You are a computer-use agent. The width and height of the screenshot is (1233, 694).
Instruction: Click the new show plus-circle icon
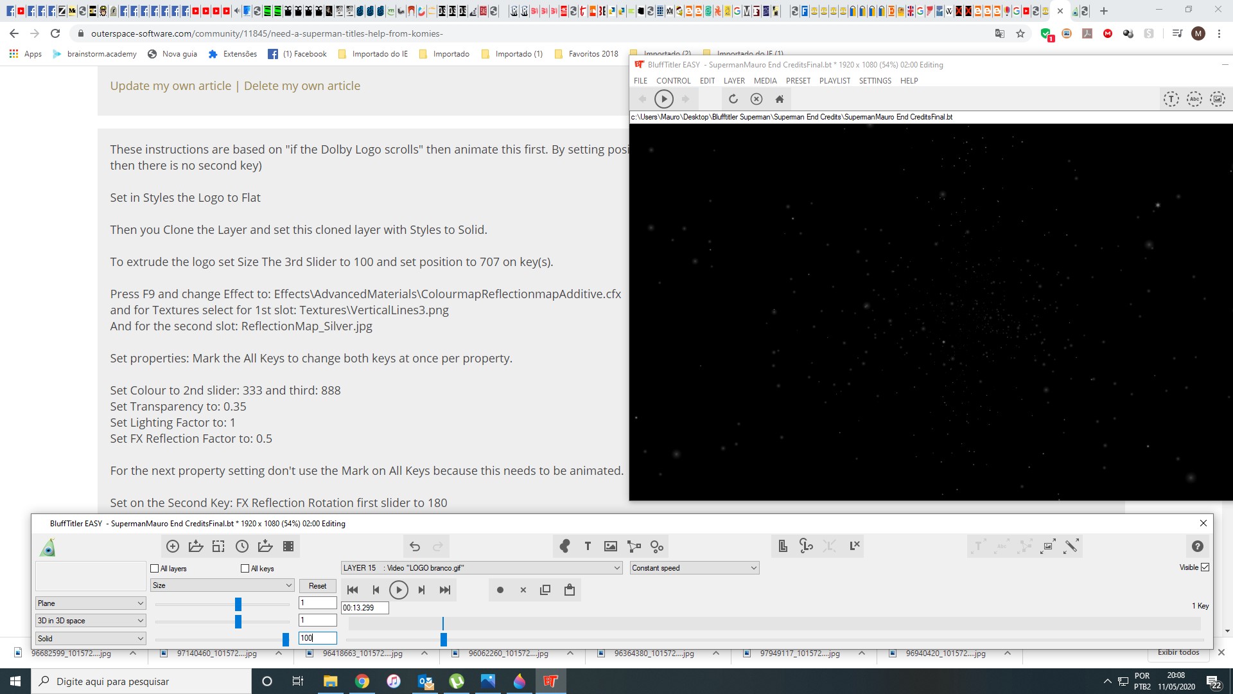(x=173, y=546)
